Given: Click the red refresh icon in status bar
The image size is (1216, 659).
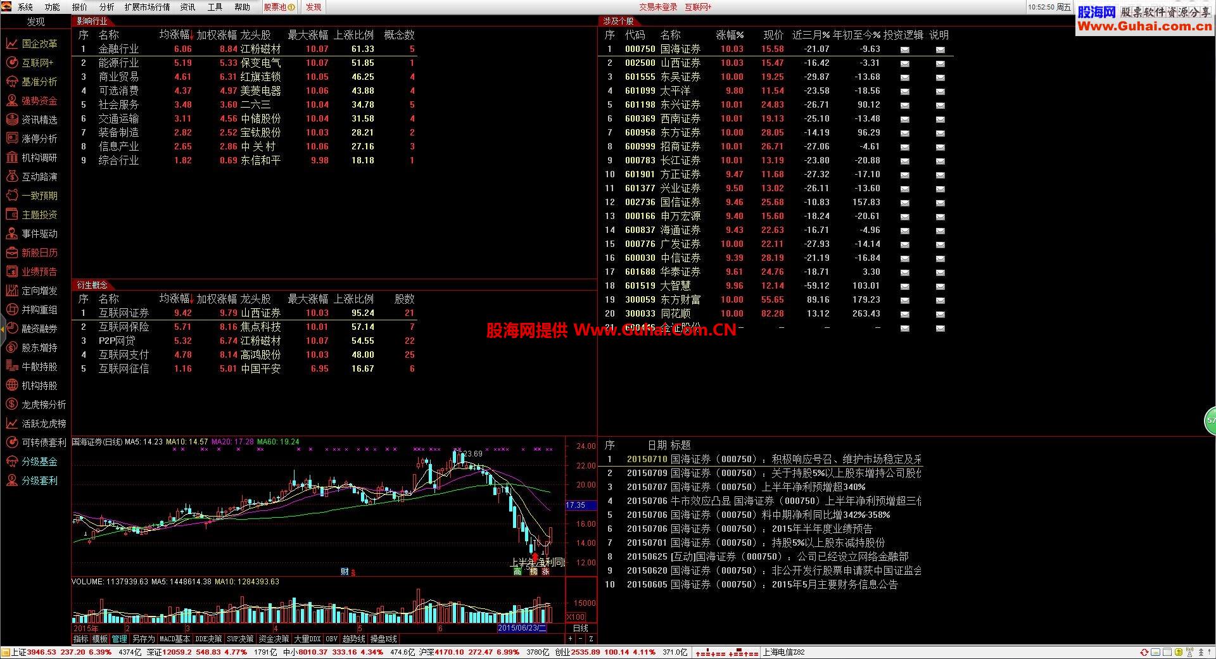Looking at the screenshot, I should 1144,652.
